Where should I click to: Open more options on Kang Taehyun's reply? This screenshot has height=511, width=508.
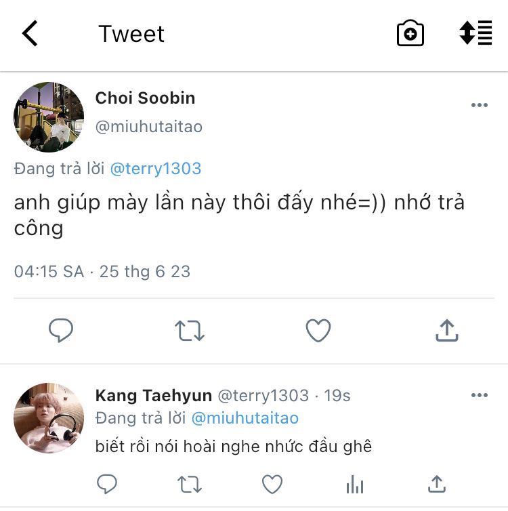479,395
